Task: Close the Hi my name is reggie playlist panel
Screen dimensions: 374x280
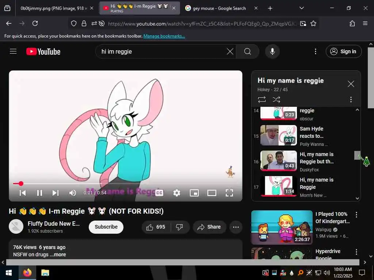Action: tap(351, 84)
